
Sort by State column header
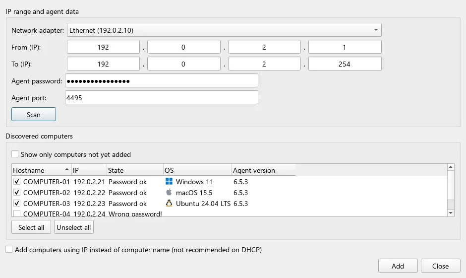[x=135, y=170]
